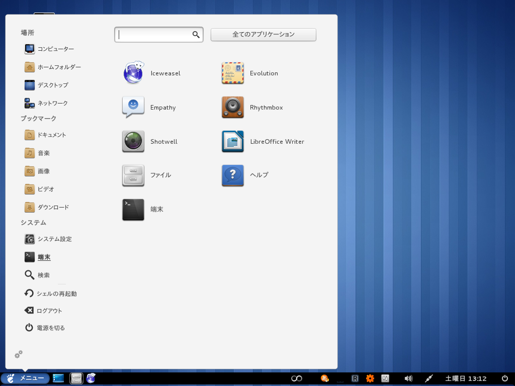The image size is (515, 386).
Task: Click the infinity icon in tray
Action: 297,378
